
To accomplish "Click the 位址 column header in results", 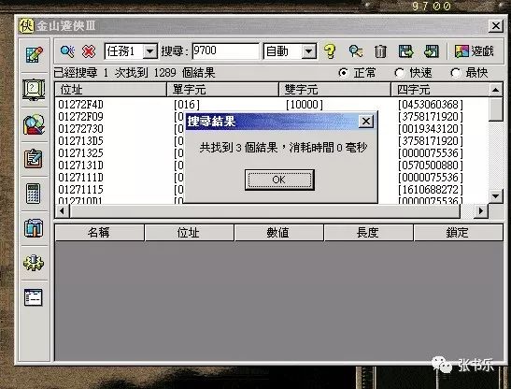I will pos(111,90).
